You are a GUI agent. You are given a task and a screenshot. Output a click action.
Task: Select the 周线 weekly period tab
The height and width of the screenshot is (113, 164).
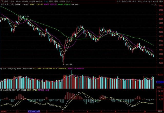click(x=51, y=2)
